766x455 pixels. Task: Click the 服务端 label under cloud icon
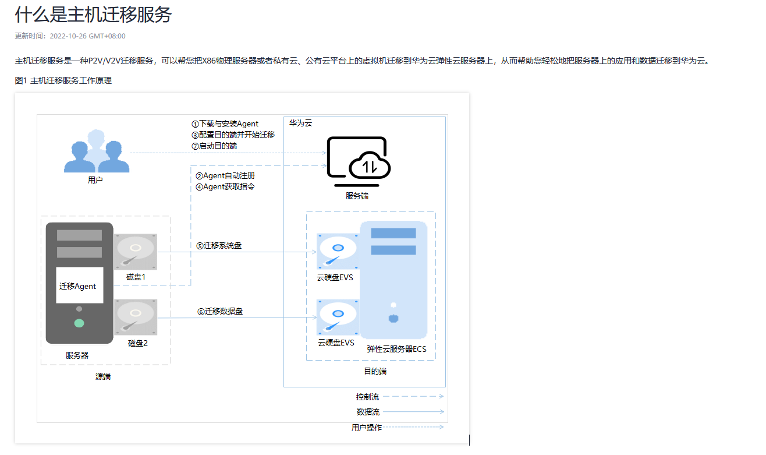click(357, 196)
